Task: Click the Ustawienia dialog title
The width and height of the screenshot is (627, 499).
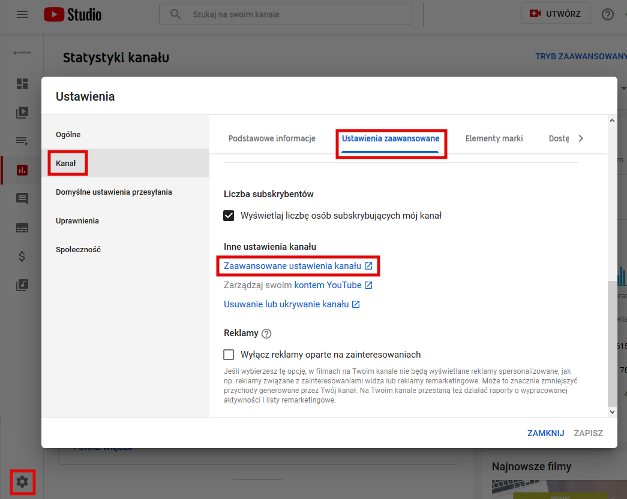Action: (85, 96)
